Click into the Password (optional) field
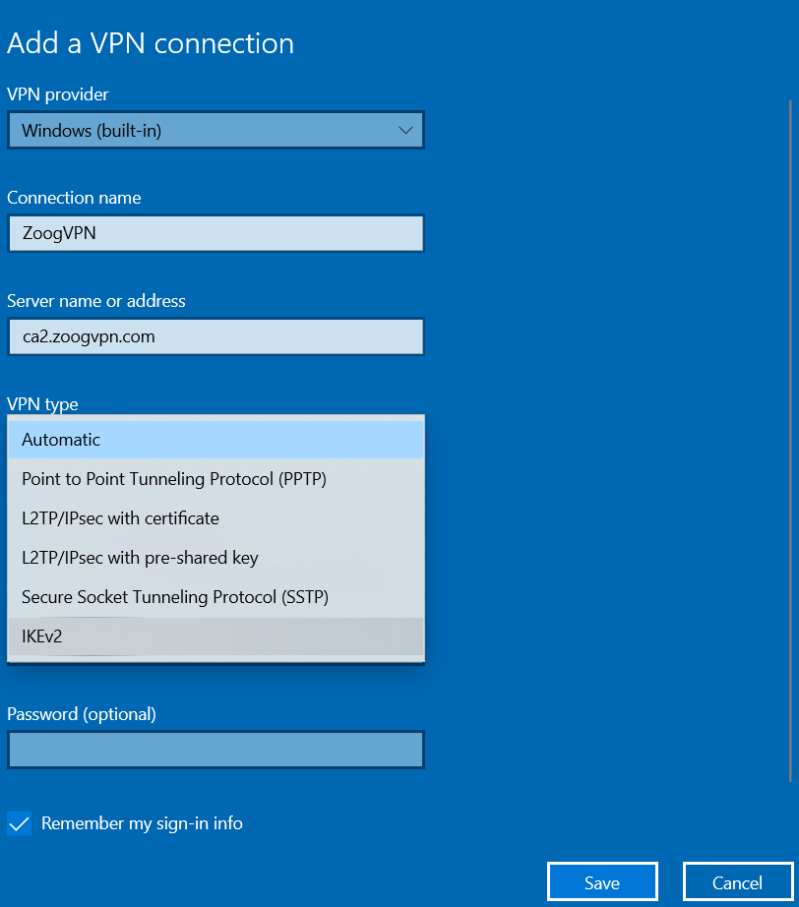 coord(215,750)
